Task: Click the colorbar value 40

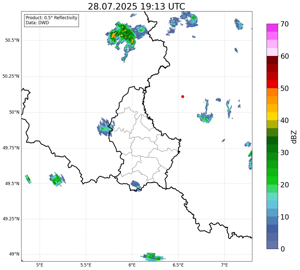Action: point(285,120)
